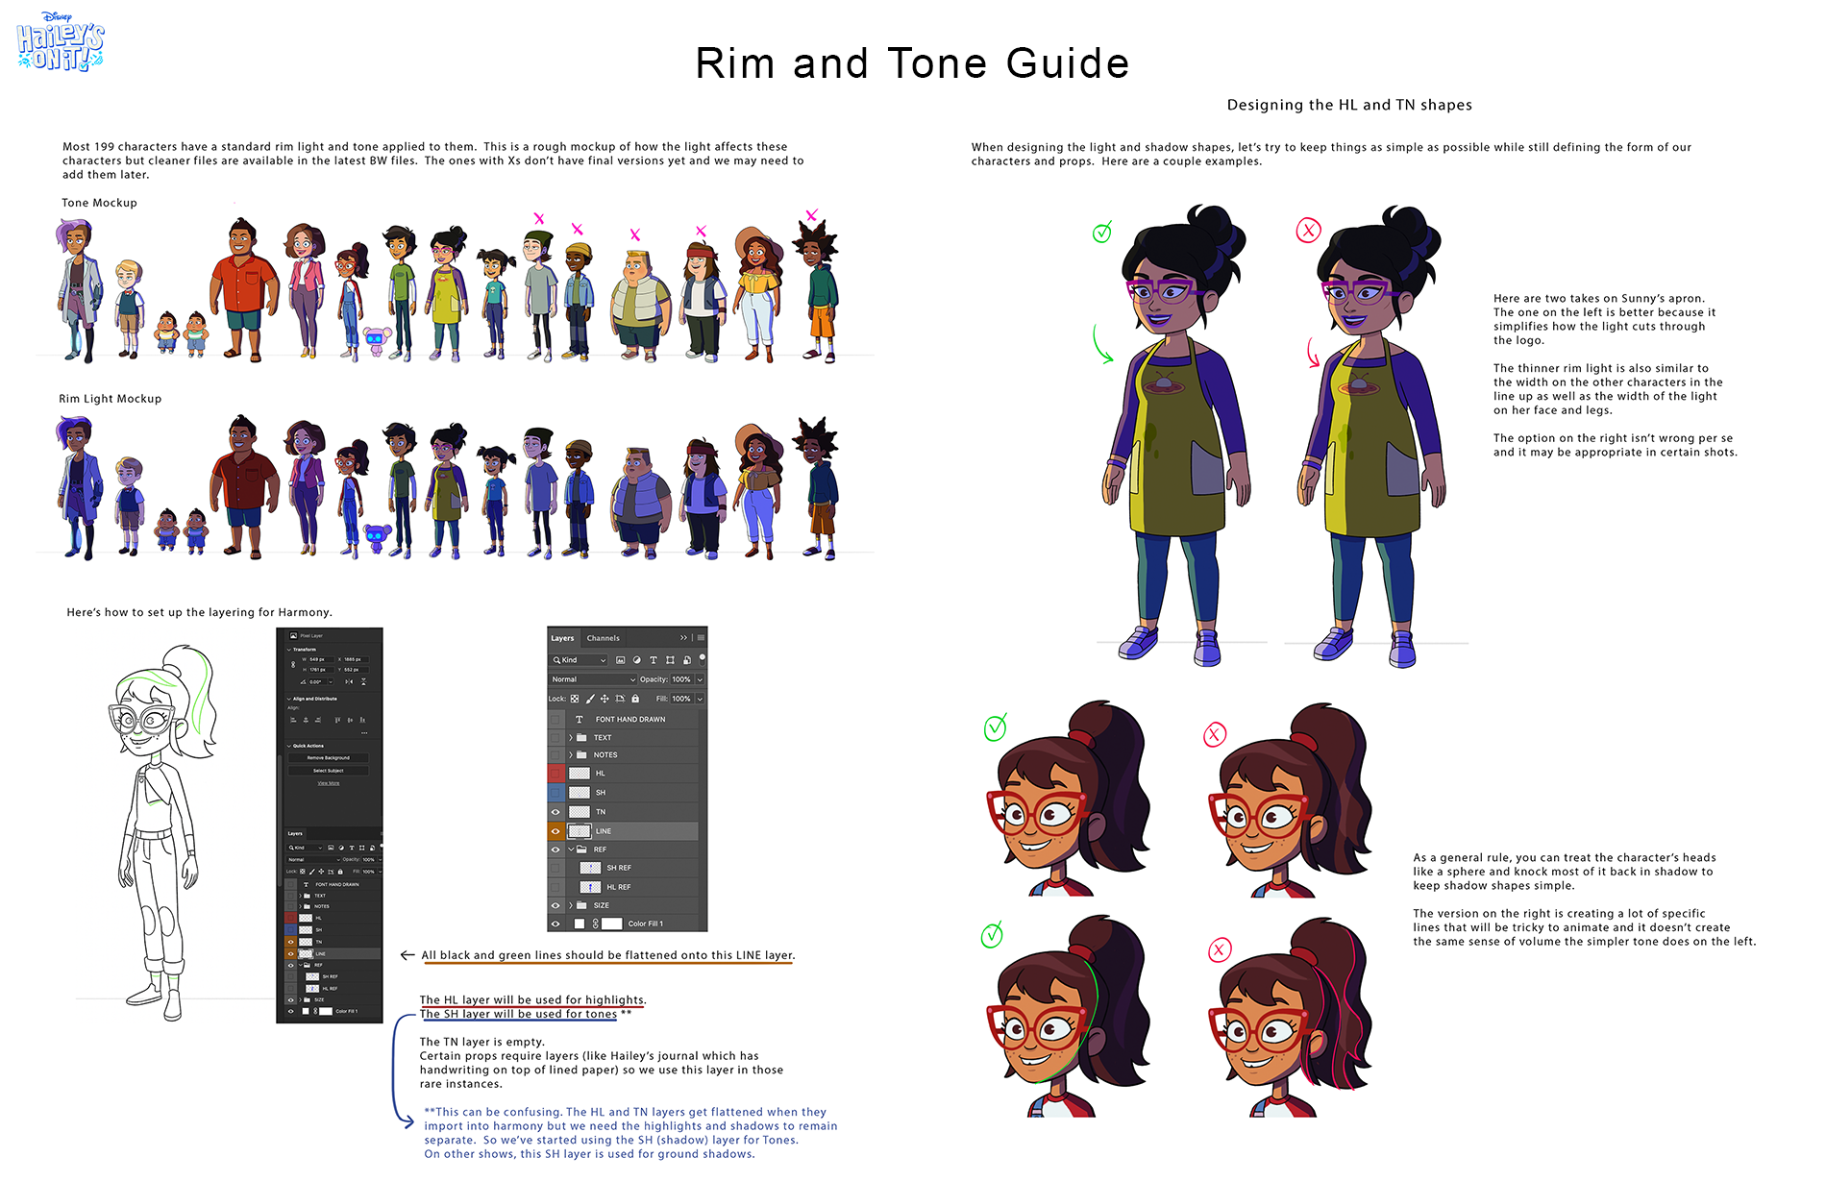Click lock image pixels brush icon in large Layers panel

tap(590, 699)
